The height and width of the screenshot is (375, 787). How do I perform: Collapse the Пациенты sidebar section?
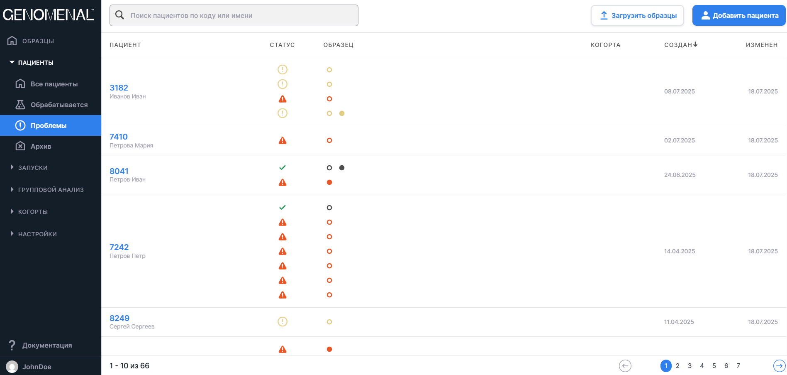[12, 62]
